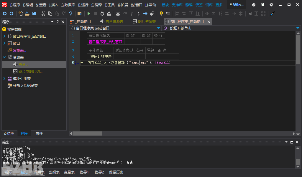Click the color picker pen icon
Screen dimensions: 302x177
pos(272,14)
